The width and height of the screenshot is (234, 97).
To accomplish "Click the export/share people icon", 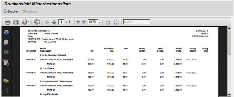I will (x=24, y=22).
